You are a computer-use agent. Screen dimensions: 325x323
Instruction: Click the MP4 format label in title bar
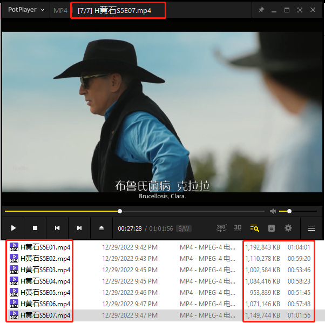(60, 11)
